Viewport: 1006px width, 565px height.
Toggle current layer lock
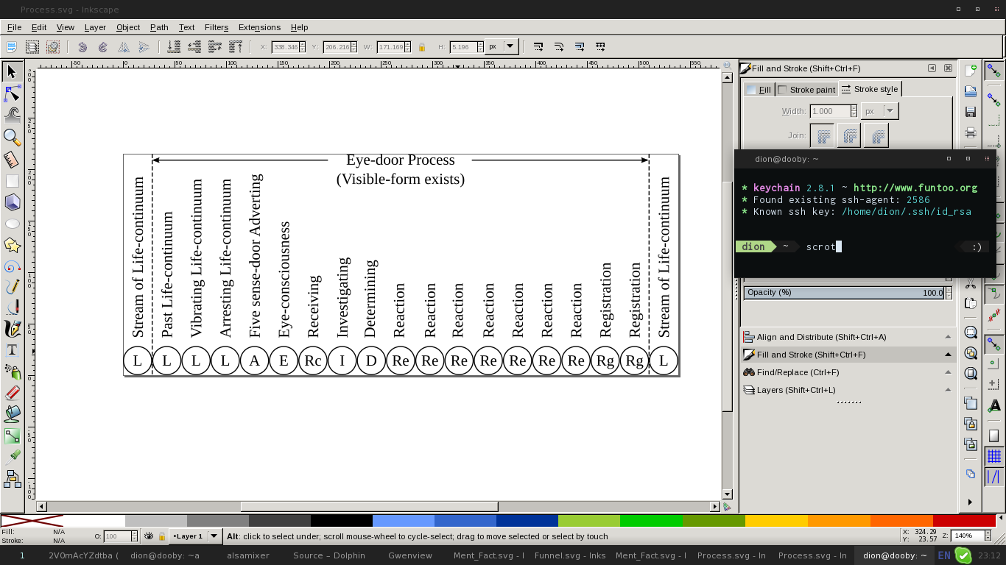click(161, 536)
